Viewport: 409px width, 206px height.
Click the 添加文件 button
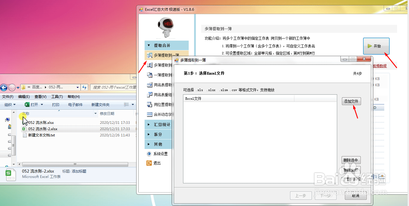coord(351,101)
